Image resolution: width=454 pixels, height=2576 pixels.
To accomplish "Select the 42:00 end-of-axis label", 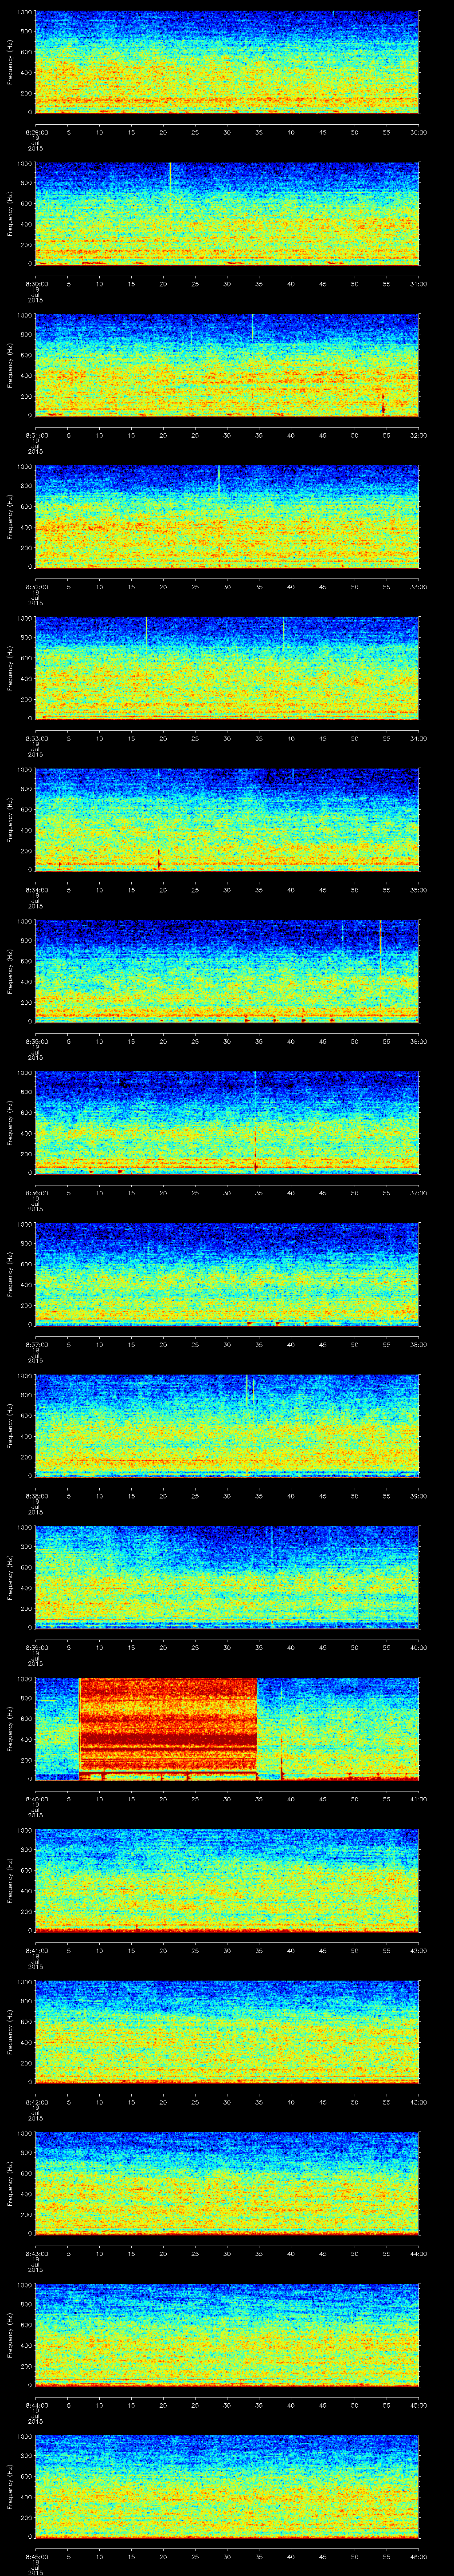I will coord(418,1950).
